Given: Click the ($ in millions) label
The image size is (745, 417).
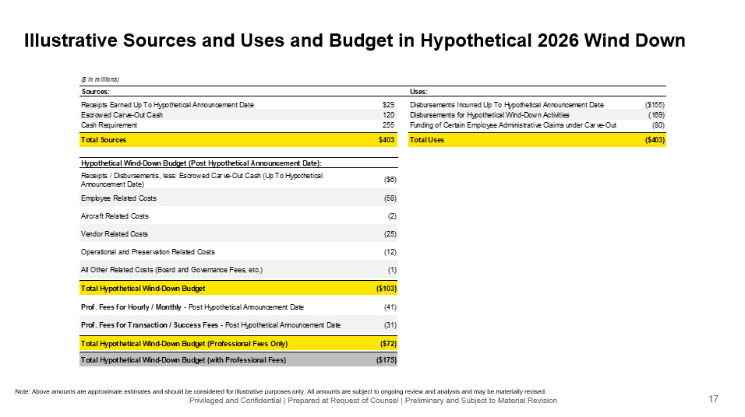Looking at the screenshot, I should click(99, 79).
